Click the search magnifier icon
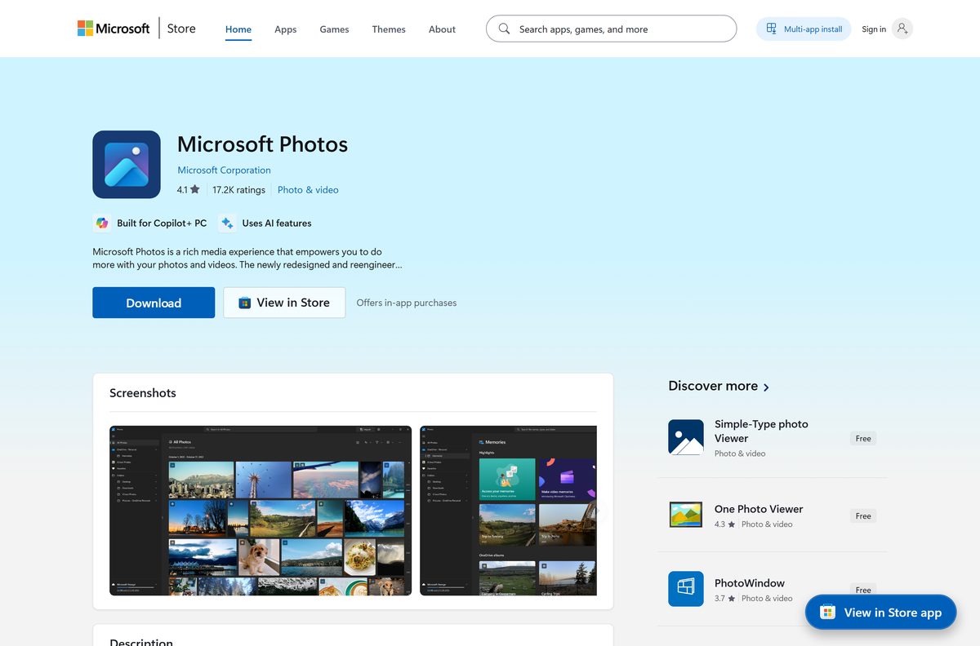 [x=504, y=29]
